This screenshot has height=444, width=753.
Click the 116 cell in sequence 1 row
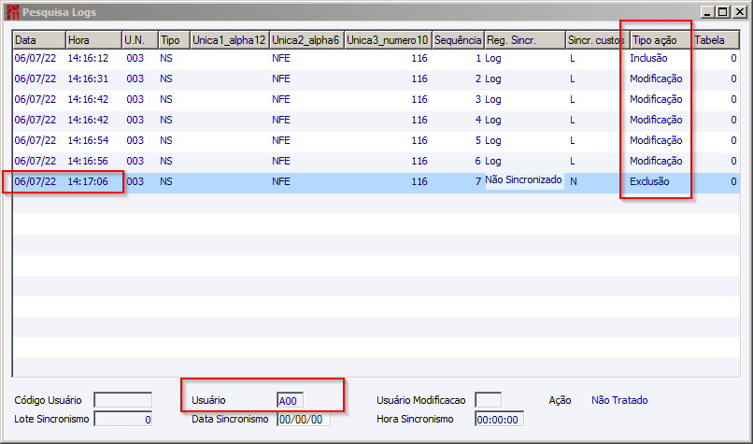(x=419, y=58)
